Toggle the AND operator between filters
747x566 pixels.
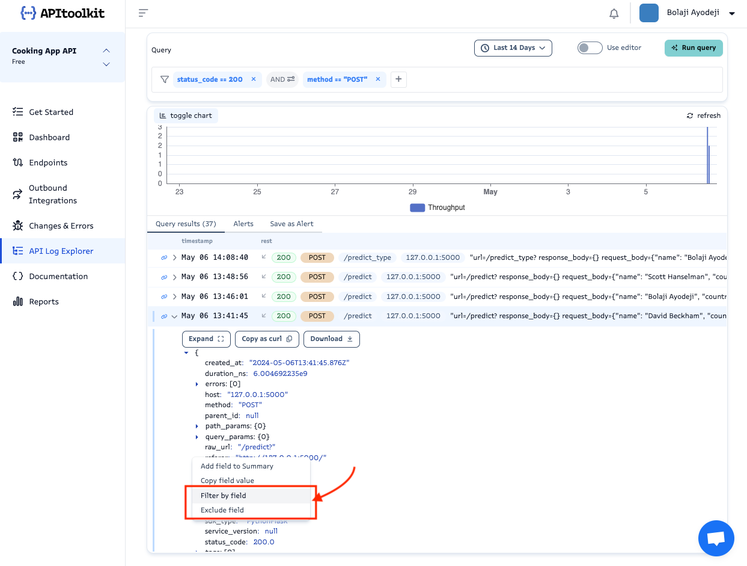click(282, 79)
